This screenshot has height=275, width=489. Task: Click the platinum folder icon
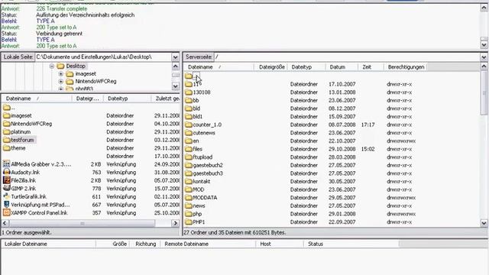pyautogui.click(x=7, y=132)
